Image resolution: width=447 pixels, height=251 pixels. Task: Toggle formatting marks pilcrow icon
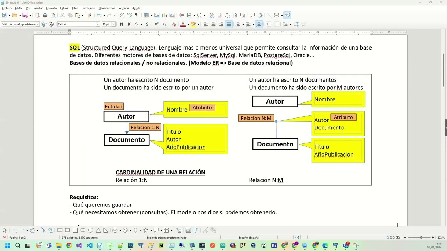[x=137, y=15]
